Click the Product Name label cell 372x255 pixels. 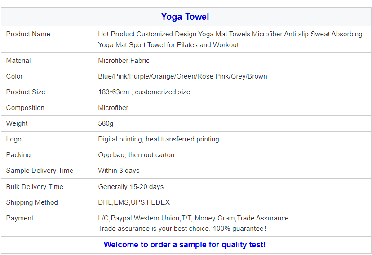tap(28, 34)
